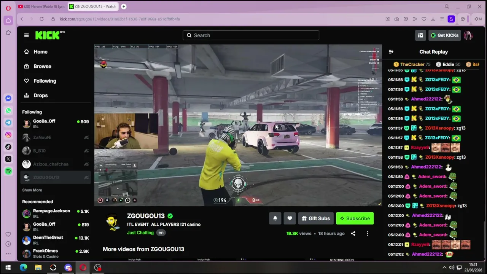Open Easy Setup sliders icon

(442, 19)
